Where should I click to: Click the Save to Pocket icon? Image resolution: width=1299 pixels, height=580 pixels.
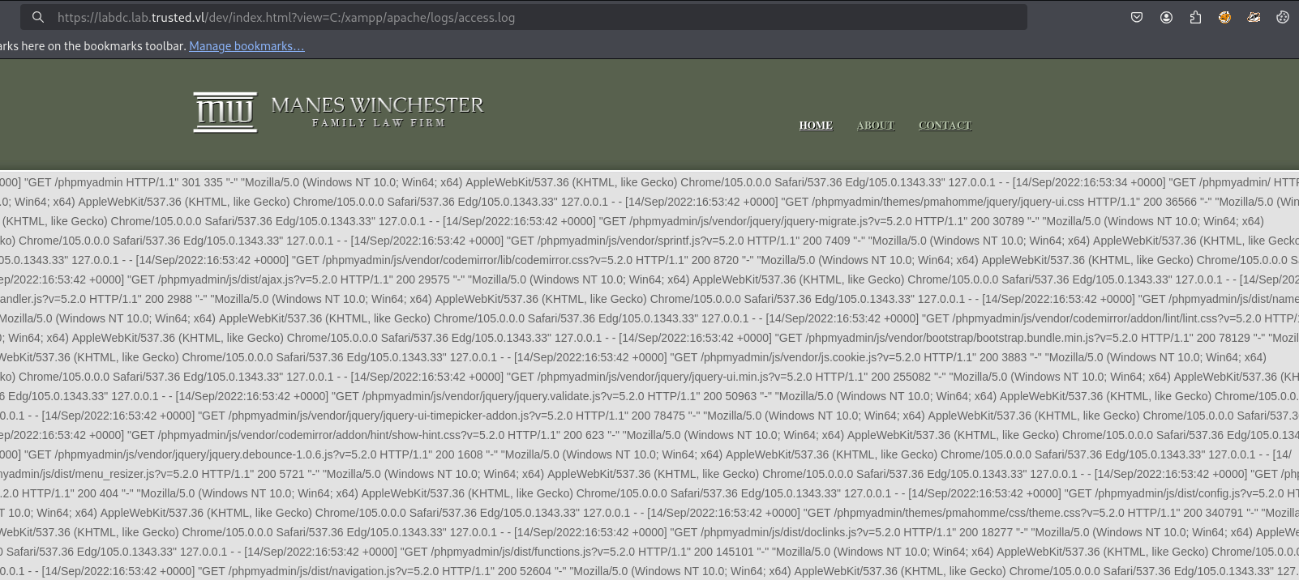(x=1137, y=17)
